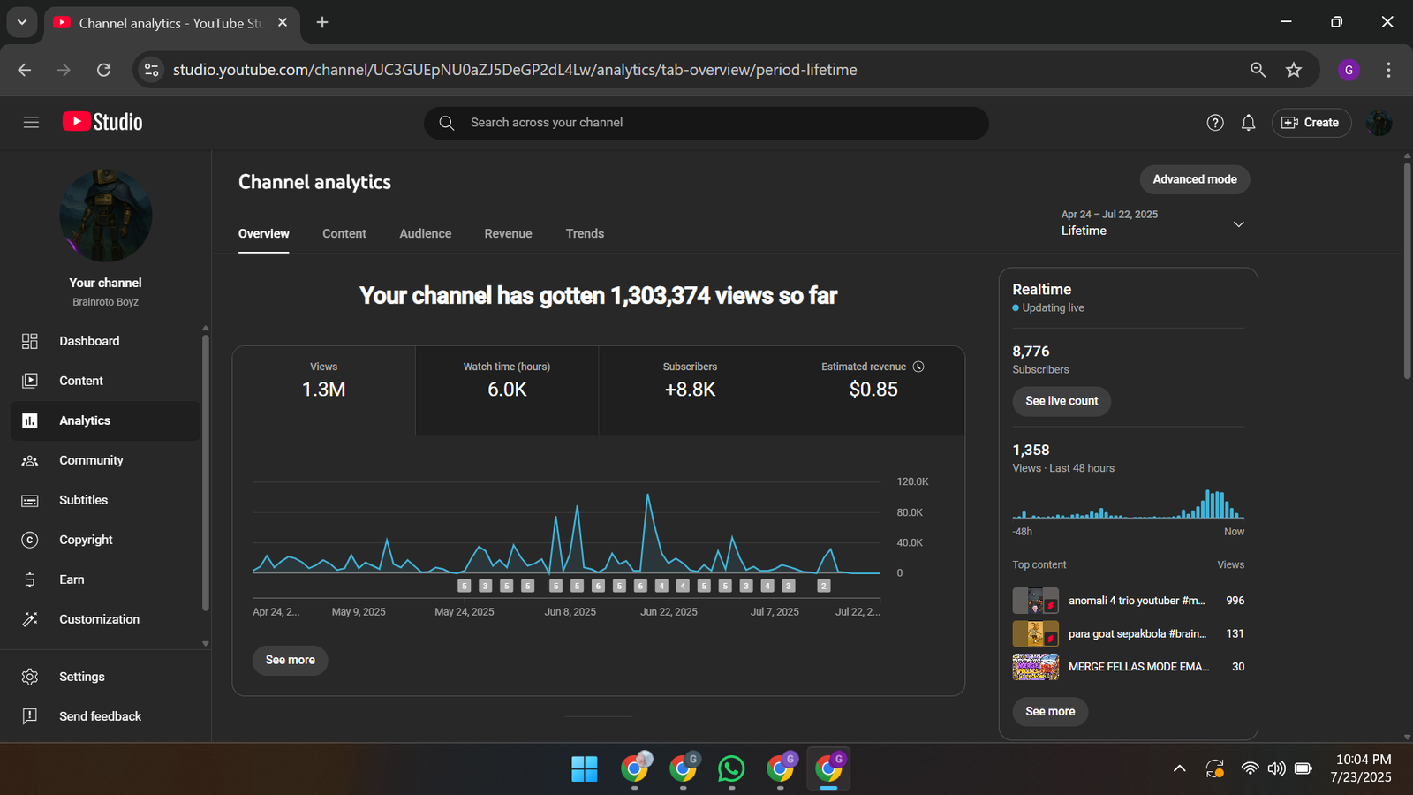Open Windows Start menu

point(584,768)
